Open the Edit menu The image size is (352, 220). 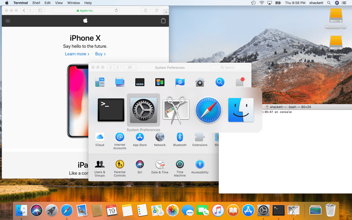point(47,3)
